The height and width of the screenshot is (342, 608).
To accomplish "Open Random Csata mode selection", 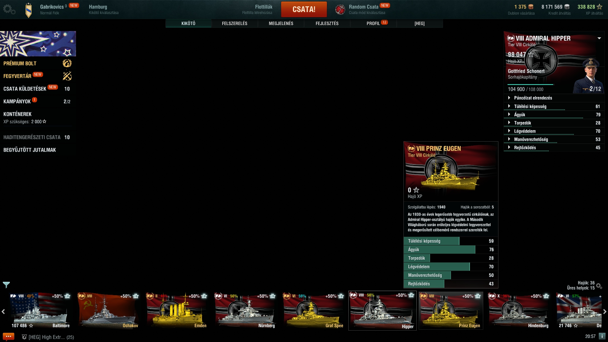I will click(367, 9).
